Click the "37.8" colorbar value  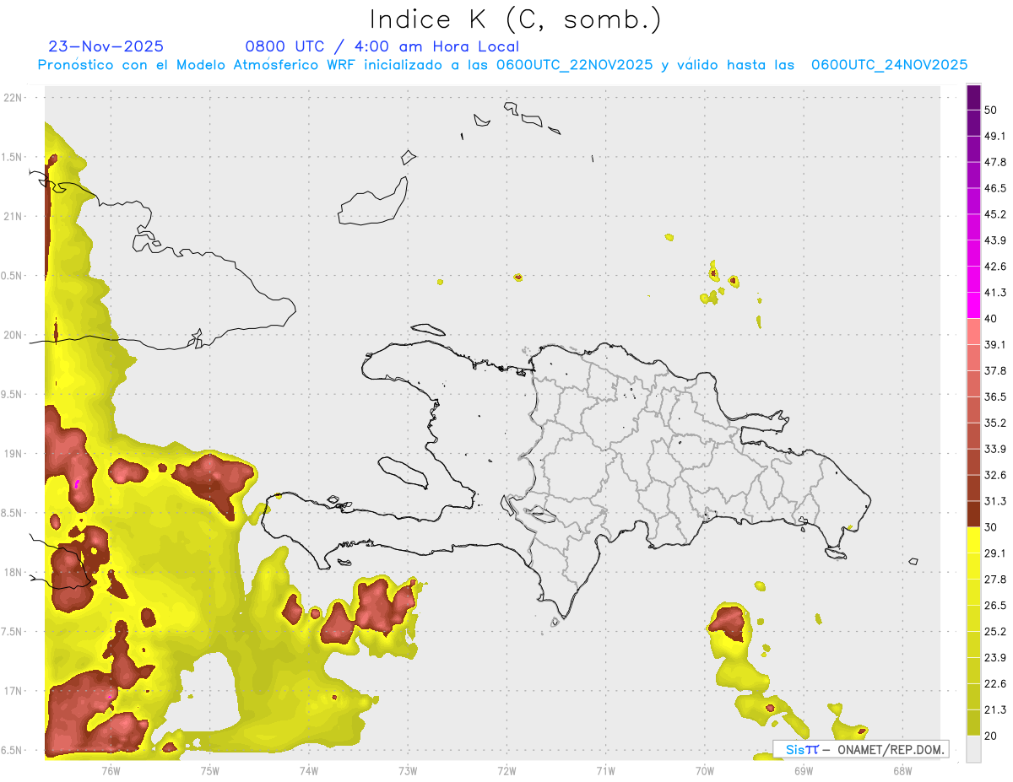[x=995, y=370]
